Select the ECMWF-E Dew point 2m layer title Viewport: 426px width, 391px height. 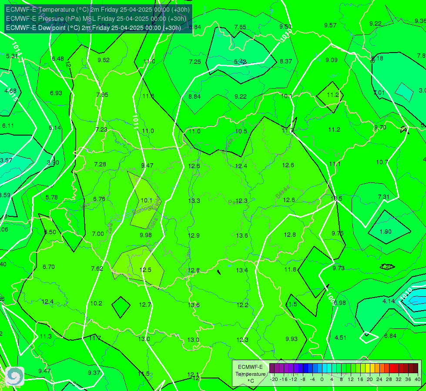click(x=94, y=28)
